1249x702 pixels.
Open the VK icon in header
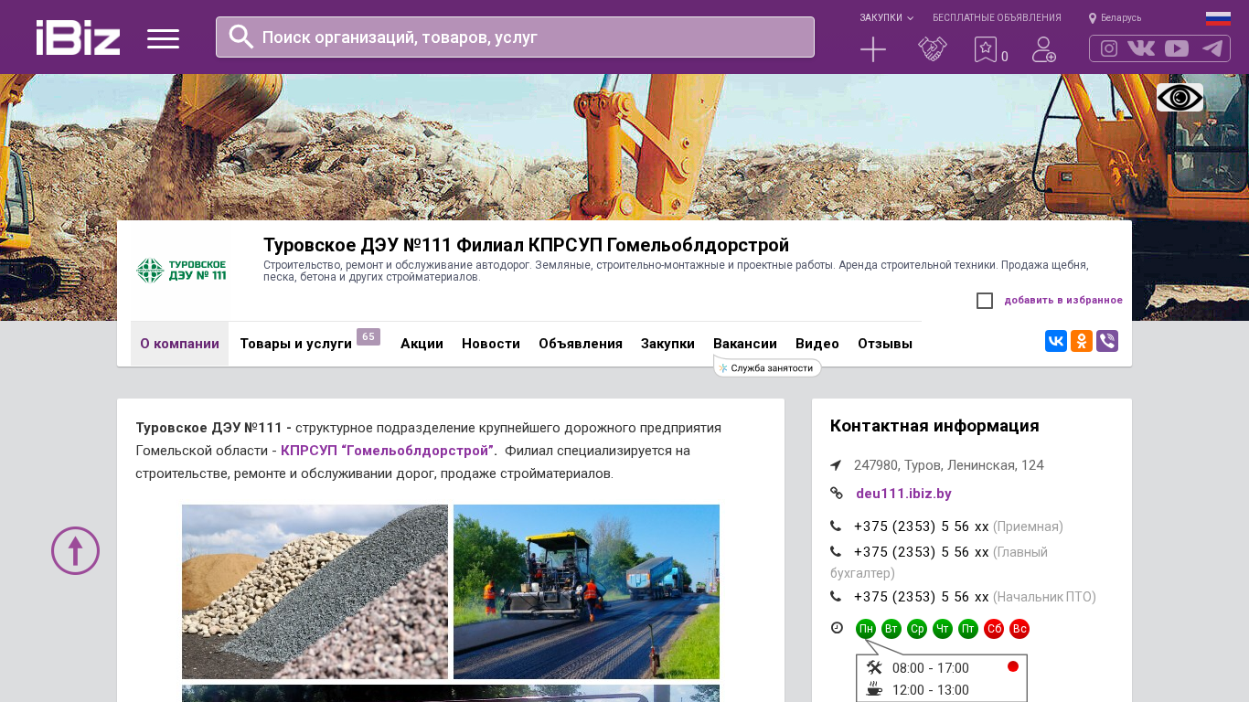pyautogui.click(x=1141, y=48)
